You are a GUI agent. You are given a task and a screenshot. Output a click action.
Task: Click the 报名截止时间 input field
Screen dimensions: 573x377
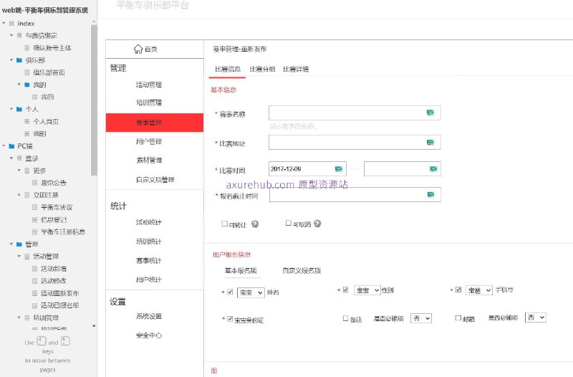click(355, 194)
